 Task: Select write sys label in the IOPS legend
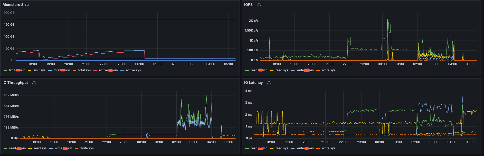point(328,70)
